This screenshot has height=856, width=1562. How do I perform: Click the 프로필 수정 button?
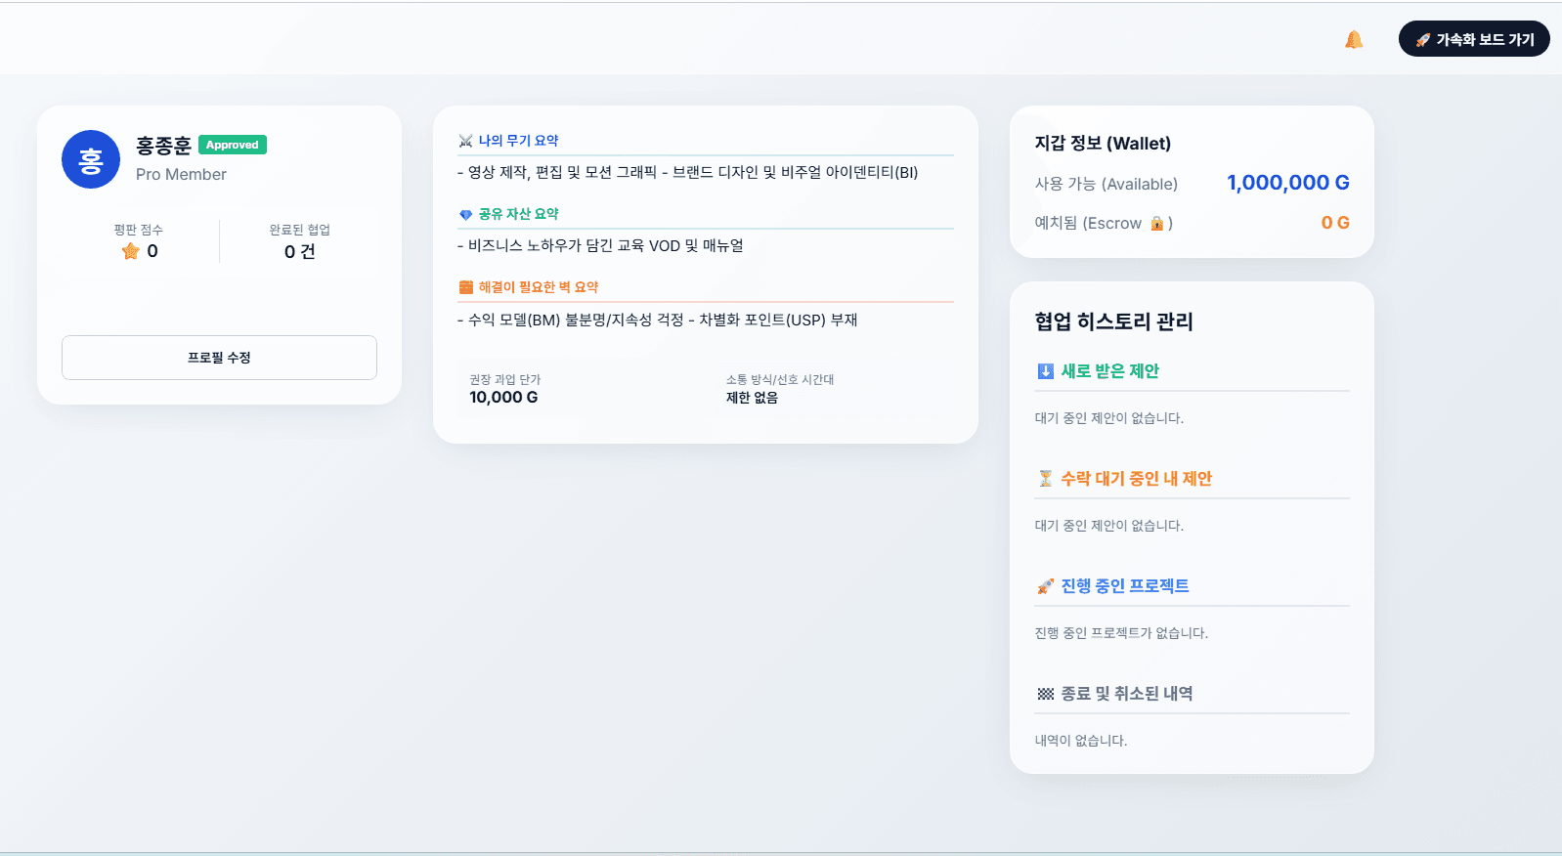(219, 358)
